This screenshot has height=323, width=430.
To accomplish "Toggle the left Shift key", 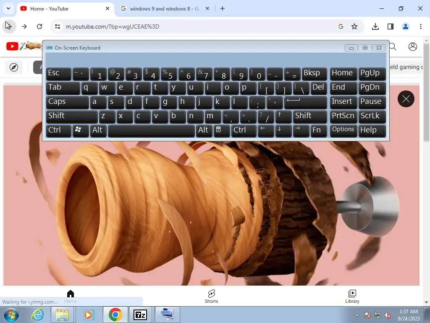I will (72, 117).
